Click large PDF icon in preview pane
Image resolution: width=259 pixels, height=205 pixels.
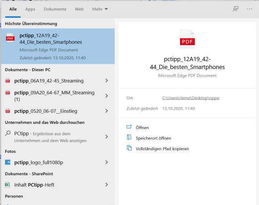[x=187, y=39]
